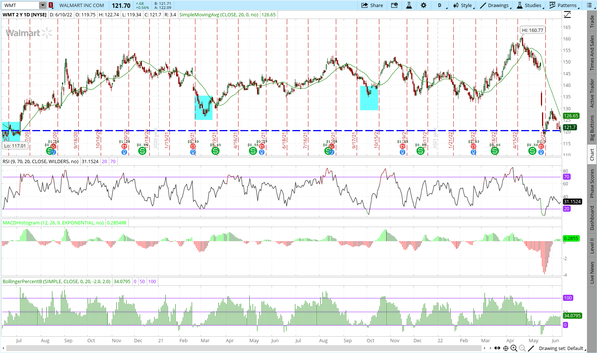
Task: Click the BollingerPercentB study label
Action: [x=56, y=281]
